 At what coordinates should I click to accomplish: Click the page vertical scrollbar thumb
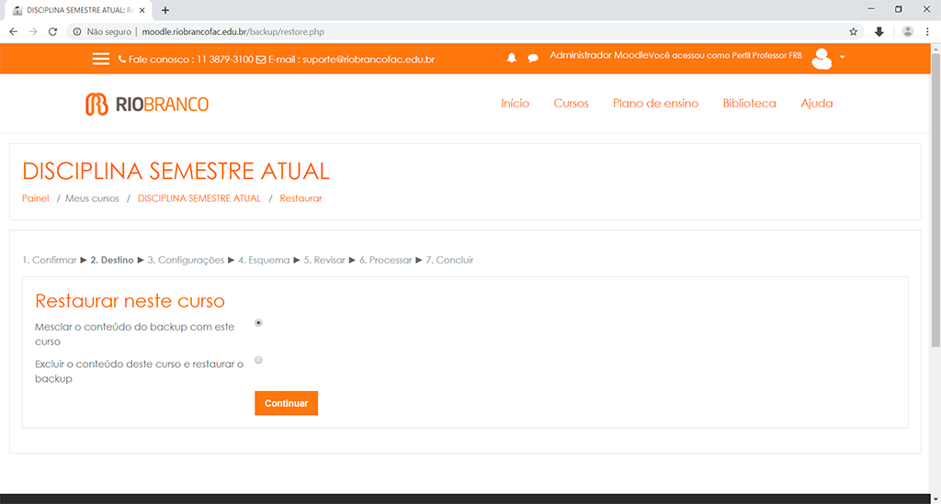click(935, 200)
